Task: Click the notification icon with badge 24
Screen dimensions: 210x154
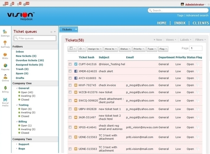Action: click(x=26, y=4)
